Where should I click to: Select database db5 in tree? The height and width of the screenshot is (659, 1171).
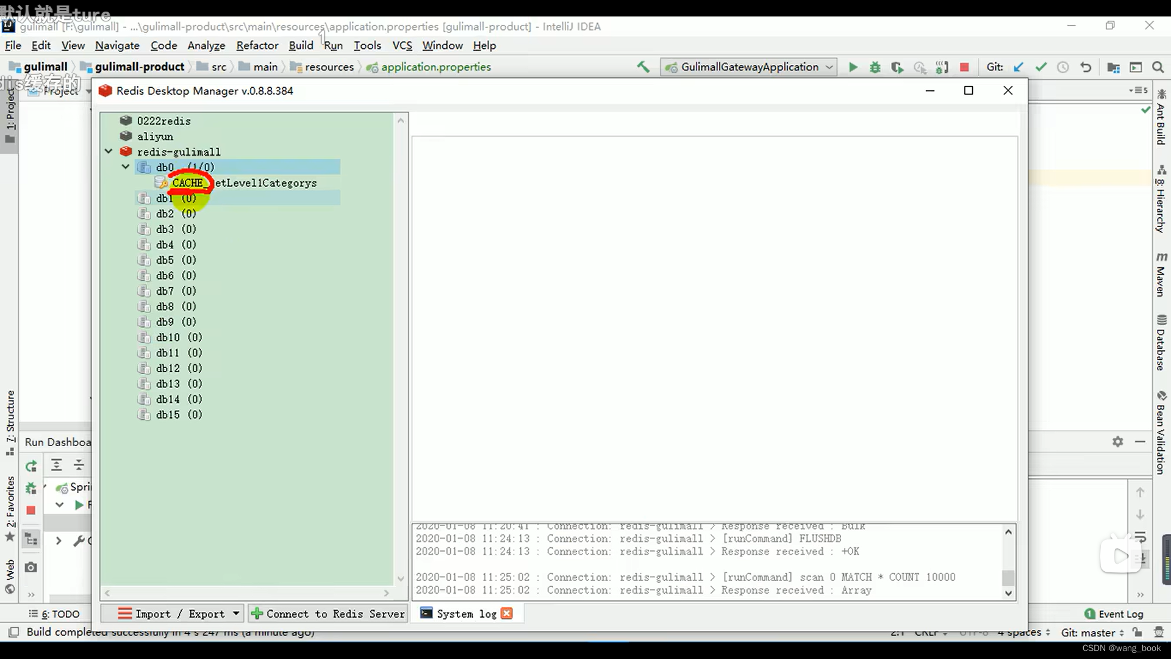(x=176, y=260)
